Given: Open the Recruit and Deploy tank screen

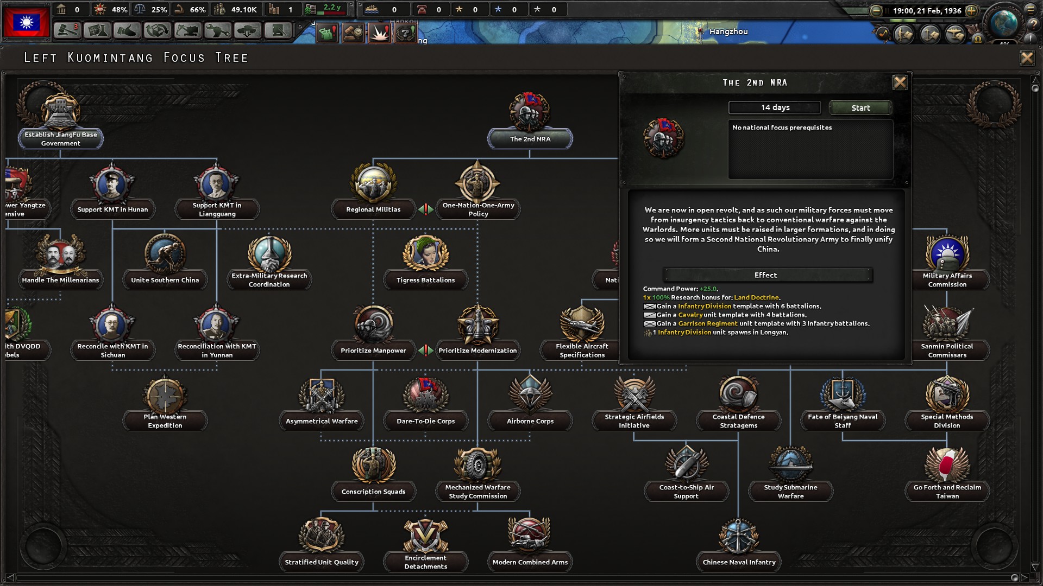Looking at the screenshot, I should 248,30.
